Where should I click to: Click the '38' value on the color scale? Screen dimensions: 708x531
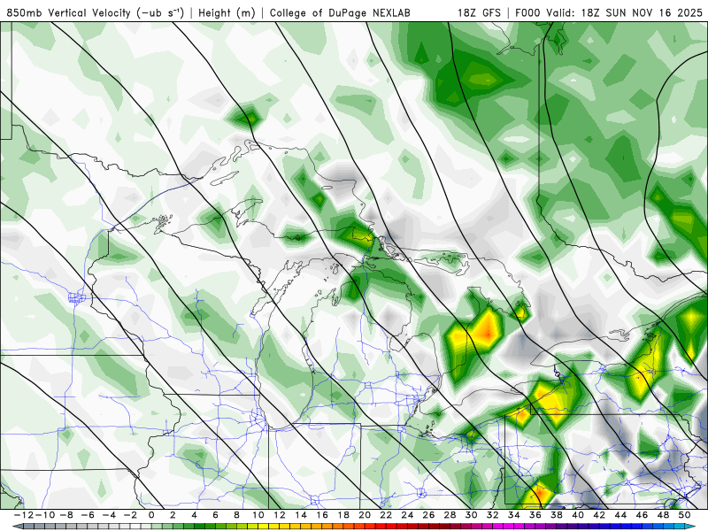[x=557, y=515]
